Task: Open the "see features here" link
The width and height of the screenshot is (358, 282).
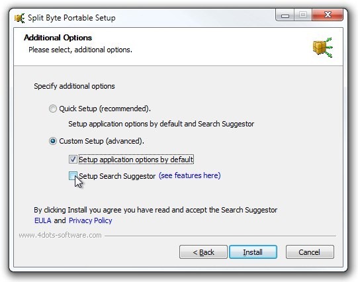Action: pyautogui.click(x=189, y=175)
